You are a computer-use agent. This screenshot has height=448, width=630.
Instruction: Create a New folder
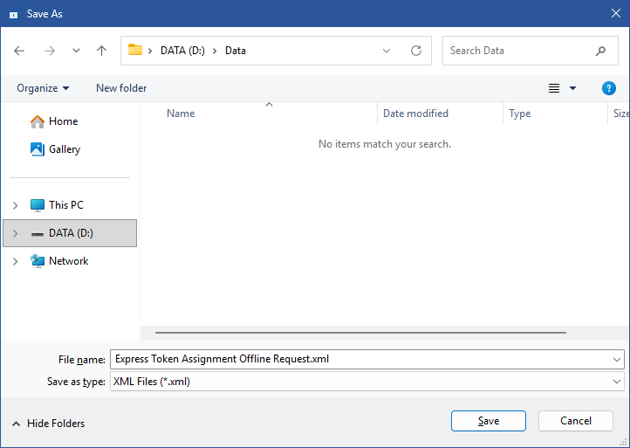coord(121,88)
